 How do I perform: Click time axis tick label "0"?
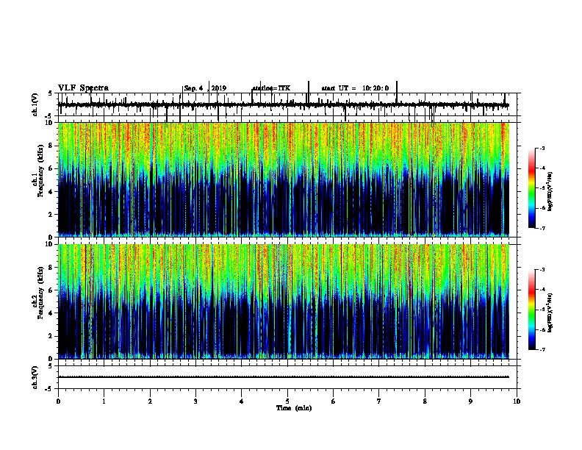[x=58, y=401]
